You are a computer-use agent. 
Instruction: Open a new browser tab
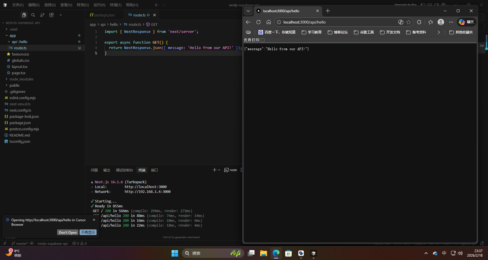(328, 11)
